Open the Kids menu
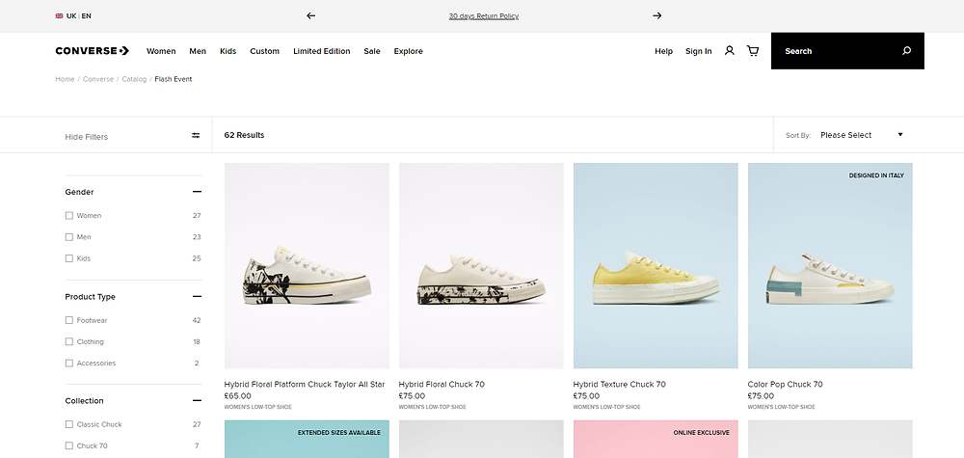 pyautogui.click(x=228, y=51)
